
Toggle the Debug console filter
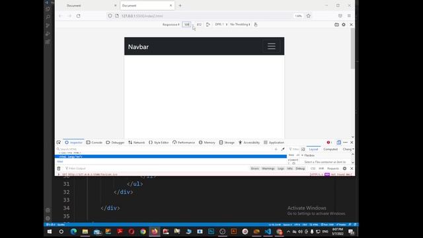click(x=300, y=169)
